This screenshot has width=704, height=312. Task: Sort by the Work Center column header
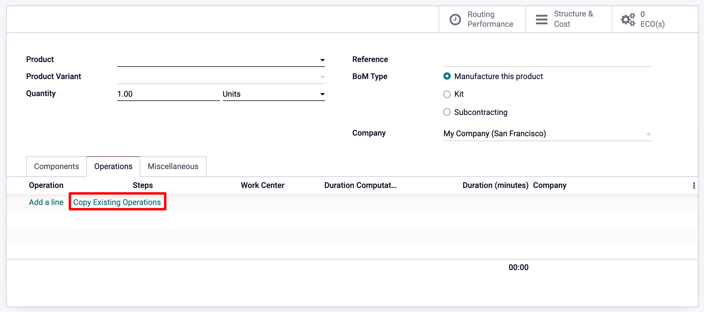[x=262, y=185]
